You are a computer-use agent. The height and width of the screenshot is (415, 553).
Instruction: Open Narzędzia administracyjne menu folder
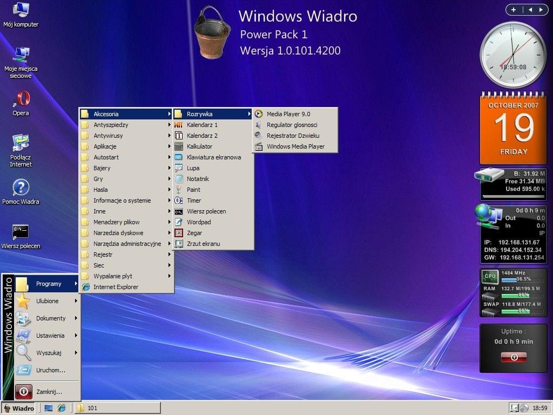click(x=126, y=244)
